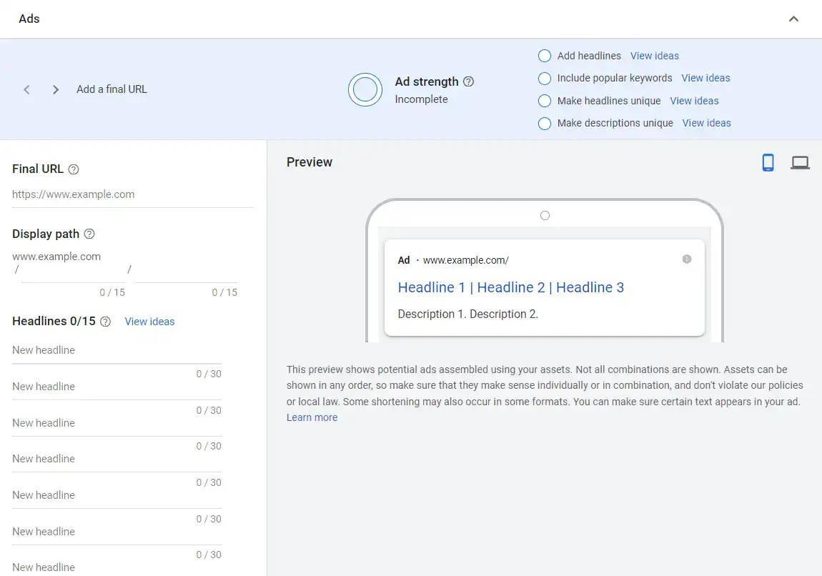Screen dimensions: 822x576
Task: Select the Add headlines radio button
Action: coord(544,55)
